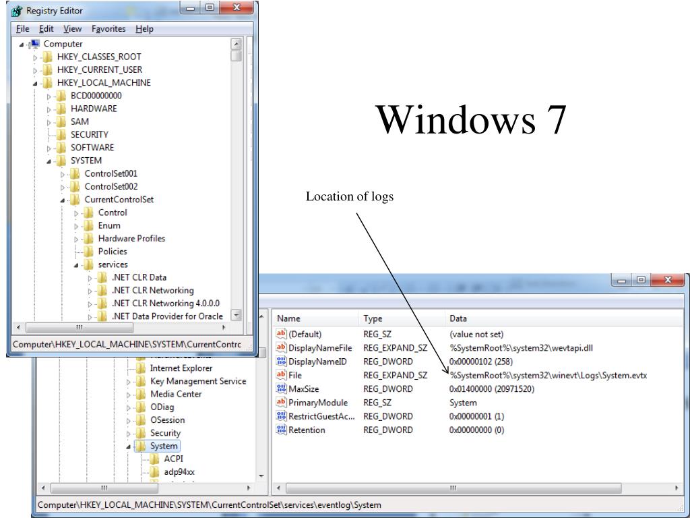Select the SECURITY folder icon
690x518 pixels.
(61, 134)
